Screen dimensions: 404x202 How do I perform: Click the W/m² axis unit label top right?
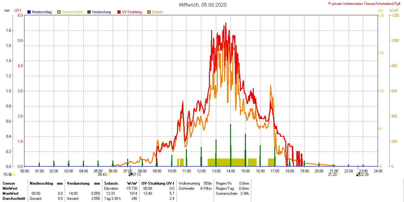click(394, 10)
